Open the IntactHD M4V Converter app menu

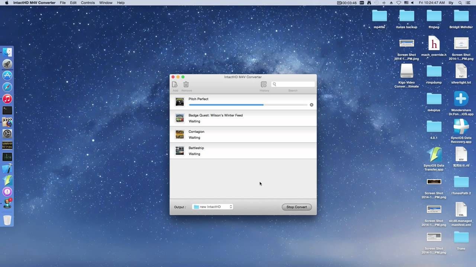click(x=34, y=3)
